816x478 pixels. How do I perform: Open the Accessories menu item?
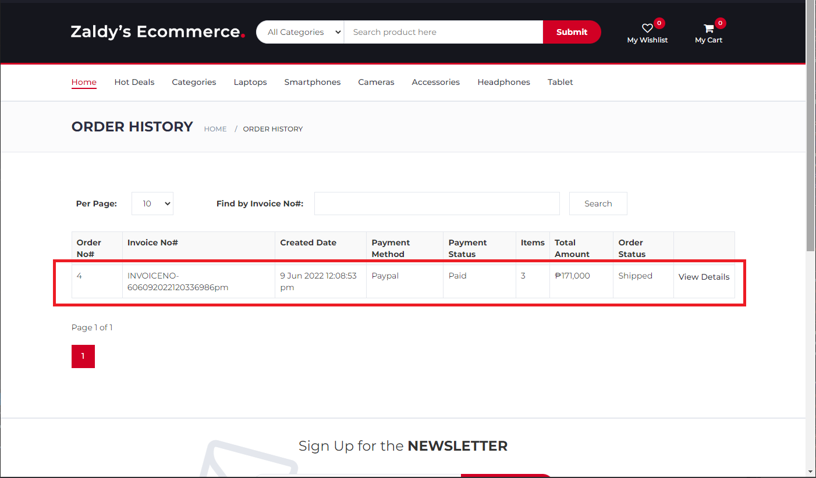[x=435, y=82]
